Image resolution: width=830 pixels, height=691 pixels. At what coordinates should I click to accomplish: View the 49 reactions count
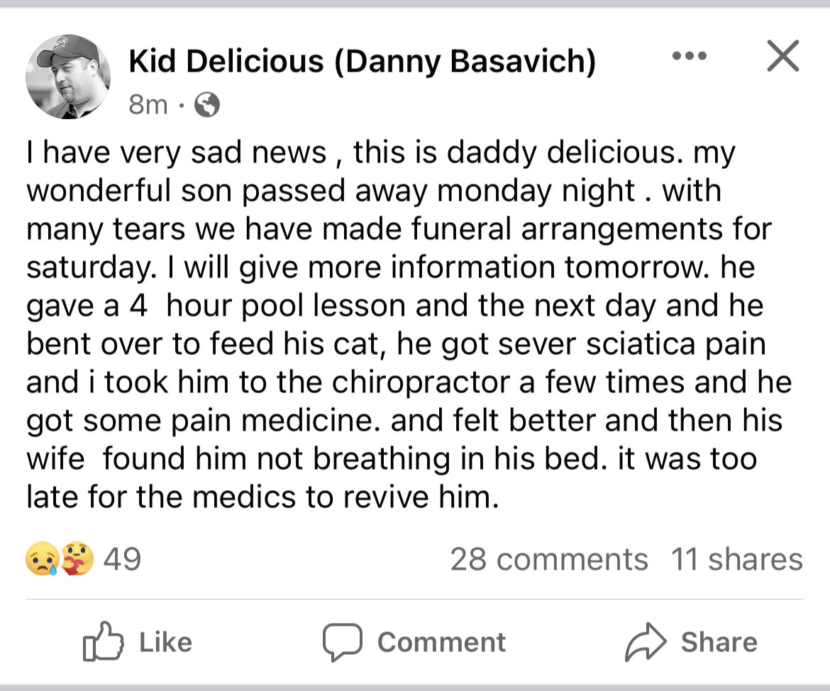(122, 559)
